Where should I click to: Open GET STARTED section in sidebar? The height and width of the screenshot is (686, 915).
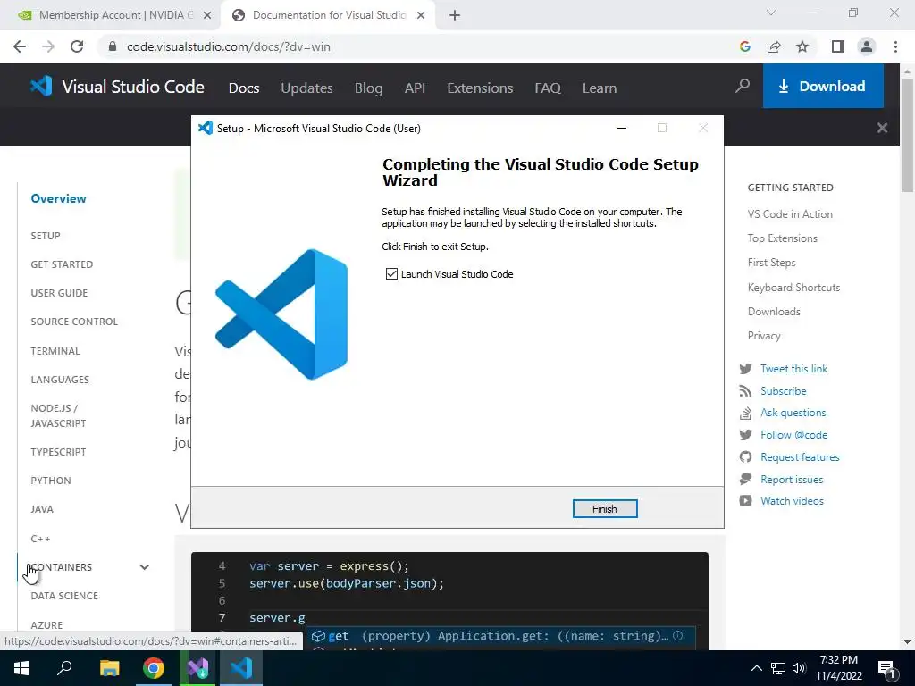point(62,264)
